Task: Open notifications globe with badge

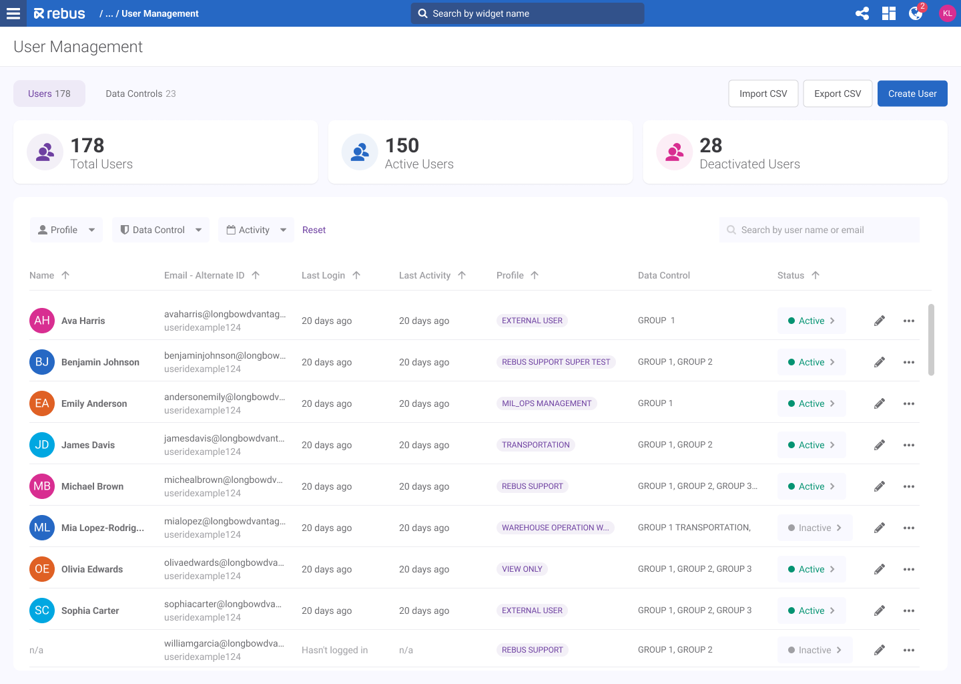Action: coord(916,13)
